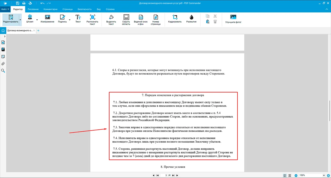Click heading '7. Порядок изменения и расторжения договора'
Screen dimensions: 331x178
[173, 95]
